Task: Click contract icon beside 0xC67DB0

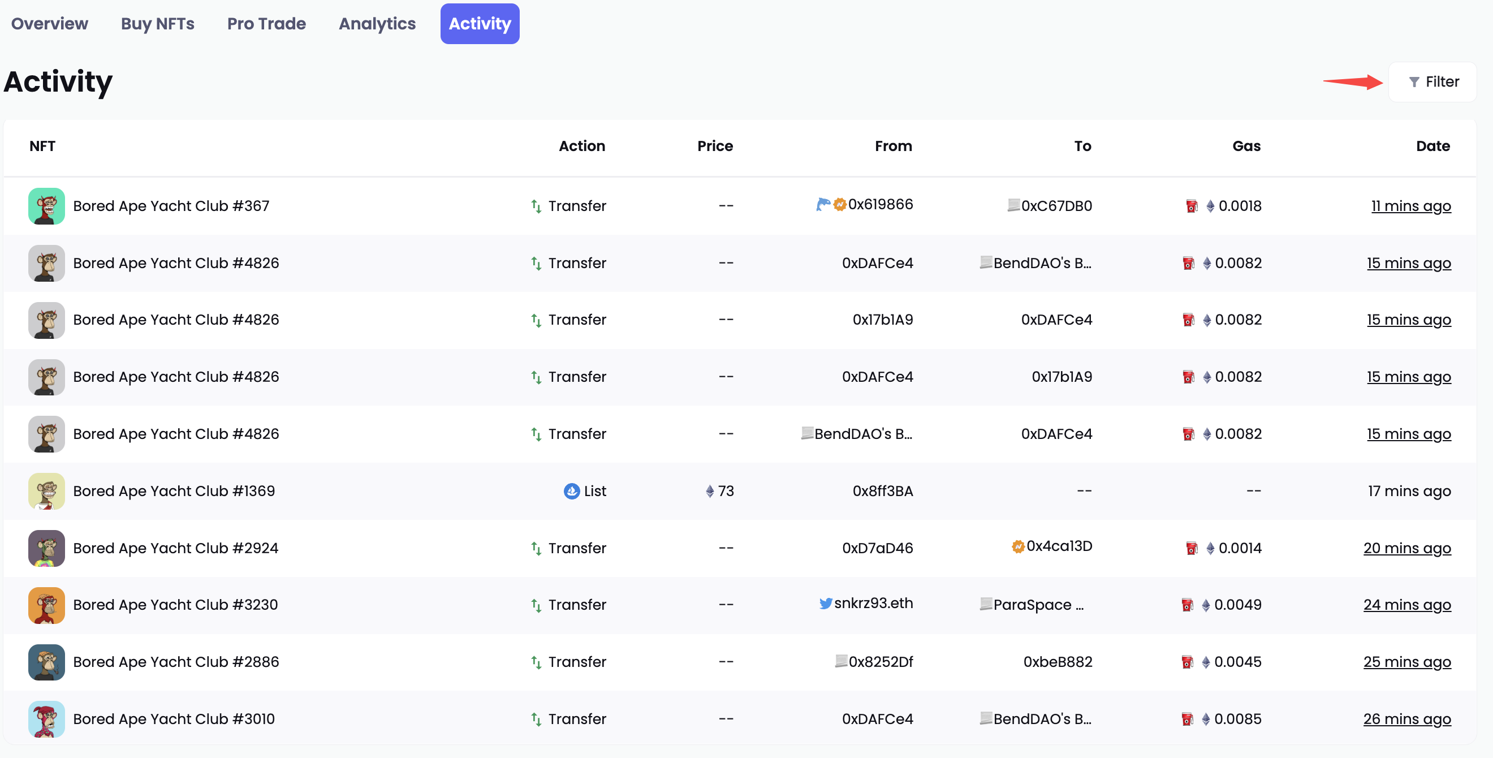Action: click(x=1013, y=205)
